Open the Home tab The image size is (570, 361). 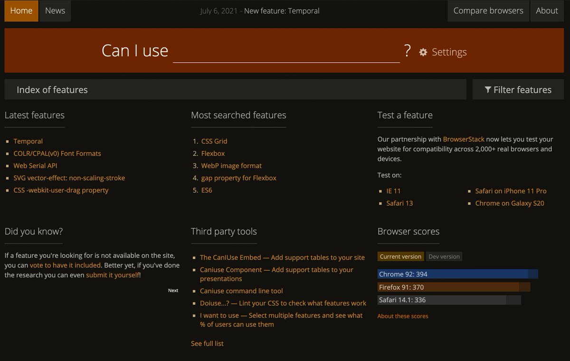21,11
